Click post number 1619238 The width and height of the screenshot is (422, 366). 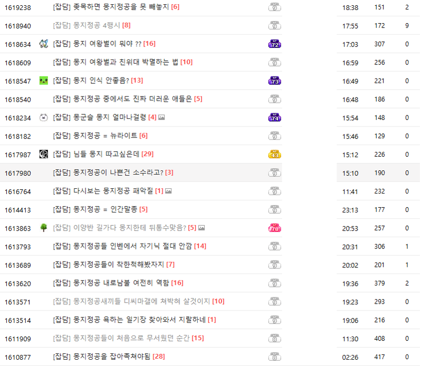click(x=18, y=7)
